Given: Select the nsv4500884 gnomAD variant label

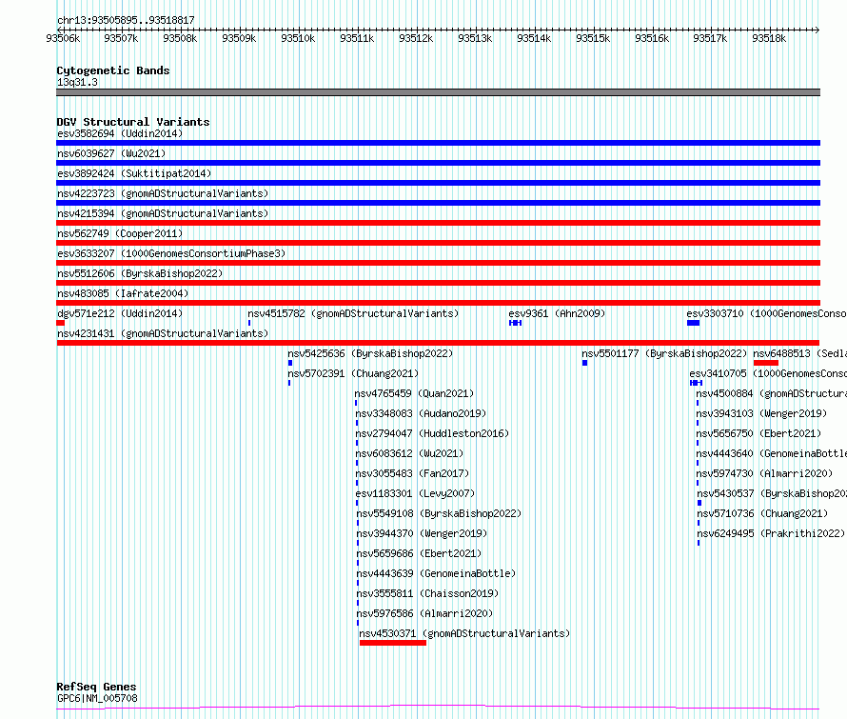Looking at the screenshot, I should (x=771, y=393).
